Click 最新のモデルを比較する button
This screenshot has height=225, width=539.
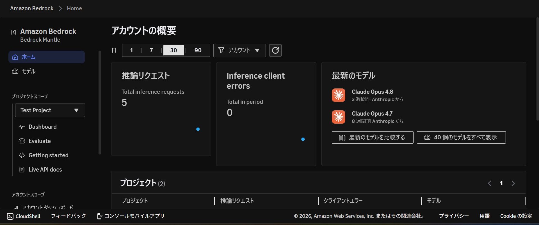(x=373, y=137)
